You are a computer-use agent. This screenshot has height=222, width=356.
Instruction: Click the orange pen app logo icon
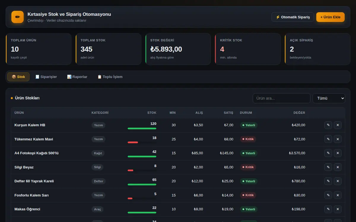click(18, 17)
